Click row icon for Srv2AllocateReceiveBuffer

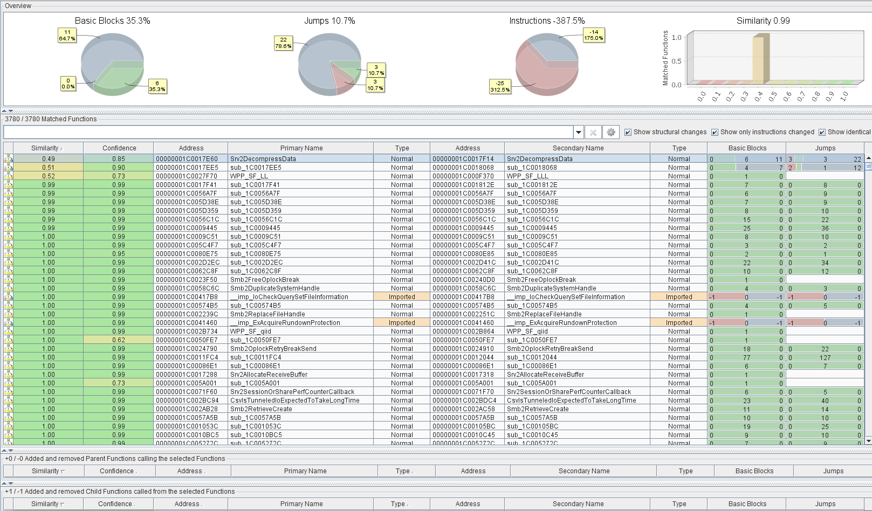click(x=9, y=374)
